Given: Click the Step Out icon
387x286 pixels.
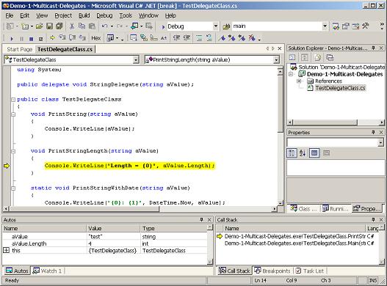Looking at the screenshot, I should pyautogui.click(x=82, y=38).
